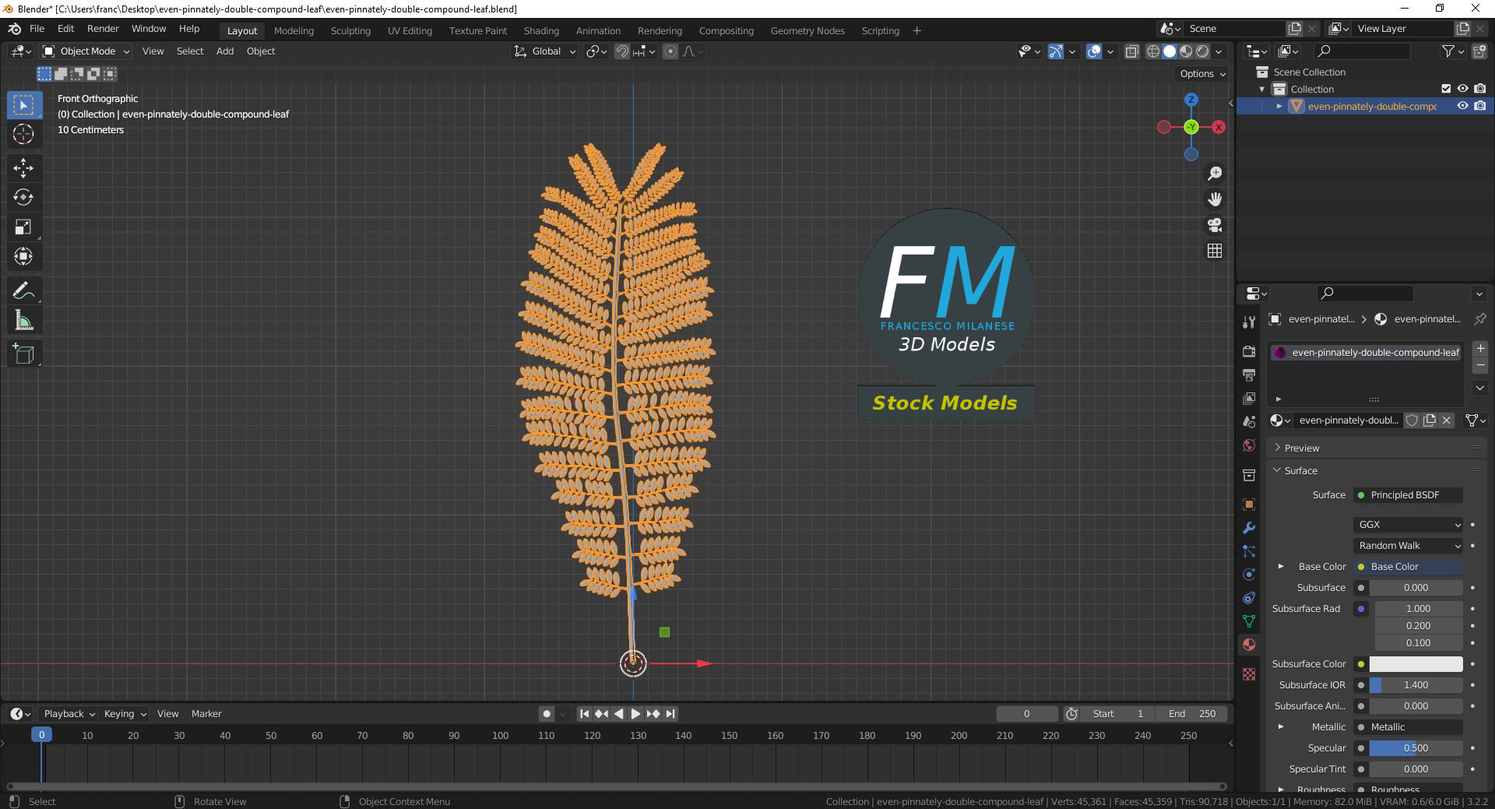Click the Subsurface Color swatch

pos(1415,664)
